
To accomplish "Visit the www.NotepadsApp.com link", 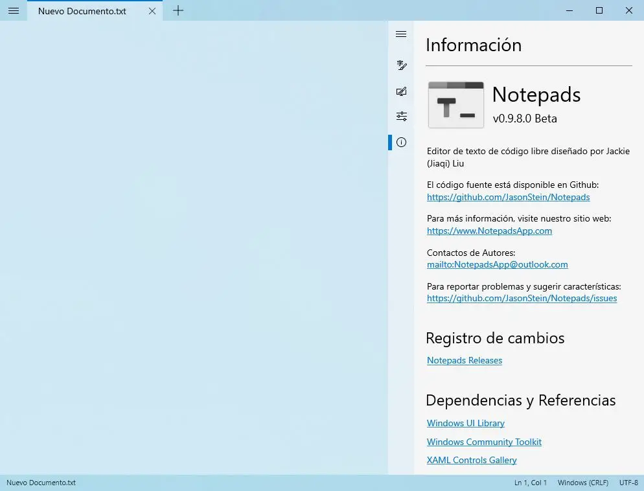I will click(489, 231).
